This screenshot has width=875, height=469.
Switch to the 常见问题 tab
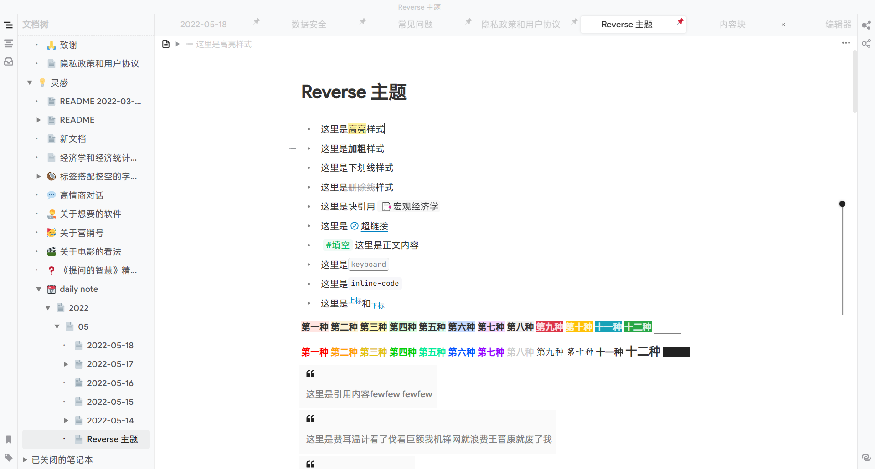[x=415, y=25]
